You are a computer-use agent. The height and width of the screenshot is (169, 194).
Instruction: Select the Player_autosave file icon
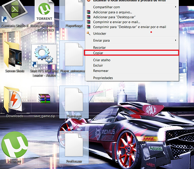tap(74, 54)
